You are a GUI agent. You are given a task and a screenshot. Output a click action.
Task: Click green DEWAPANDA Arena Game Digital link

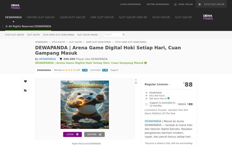click(x=89, y=63)
